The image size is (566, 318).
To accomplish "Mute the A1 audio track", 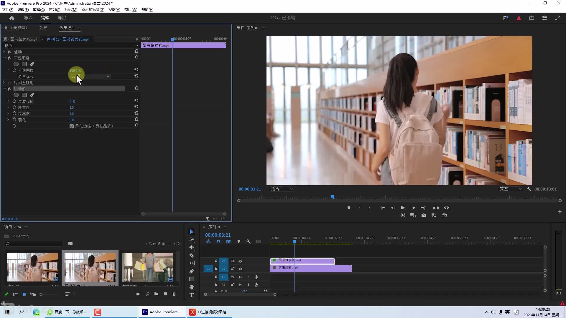I will pyautogui.click(x=240, y=277).
